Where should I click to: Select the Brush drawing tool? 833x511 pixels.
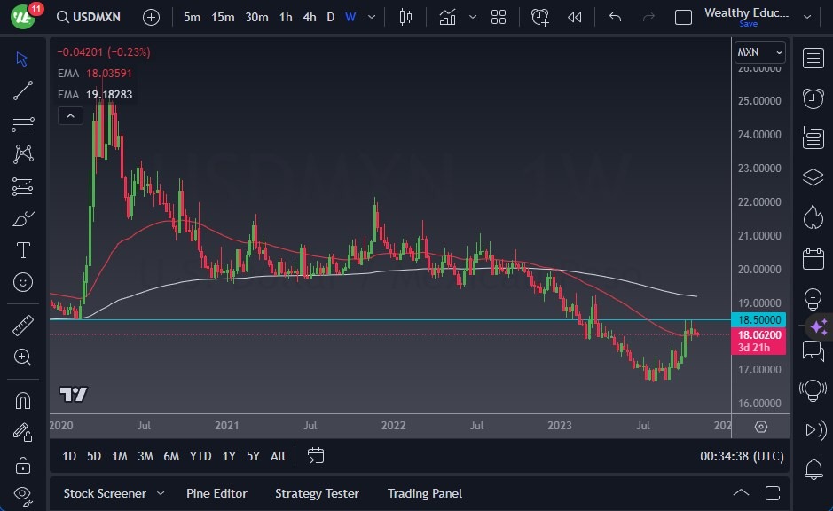pyautogui.click(x=22, y=218)
